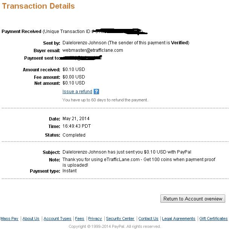
Task: Open the Fees footer link
Action: (x=79, y=218)
